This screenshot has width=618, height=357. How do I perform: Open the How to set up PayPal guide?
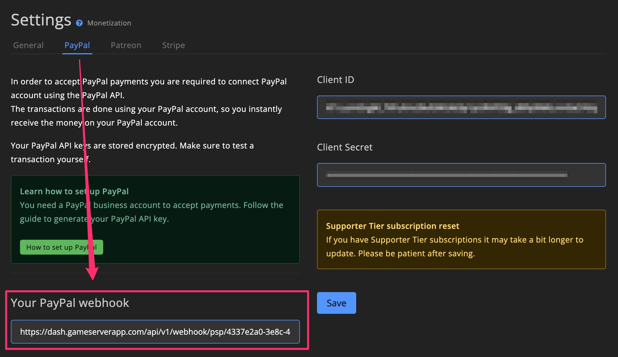[x=61, y=247]
